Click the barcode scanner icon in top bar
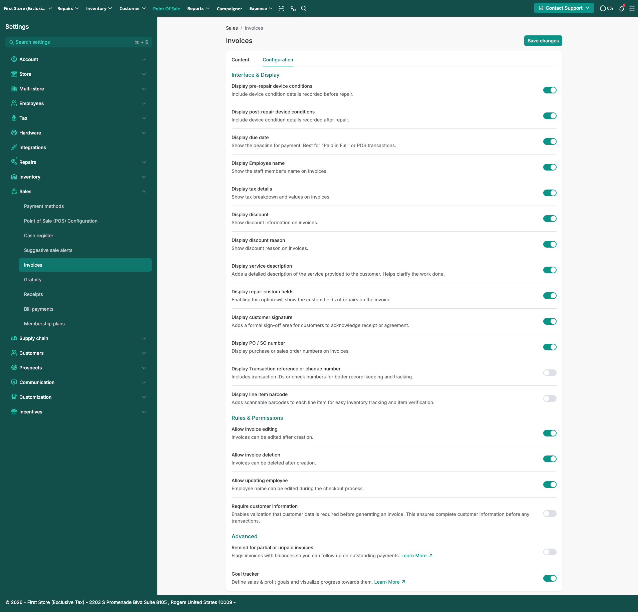Screen dimensions: 638x612 [281, 9]
